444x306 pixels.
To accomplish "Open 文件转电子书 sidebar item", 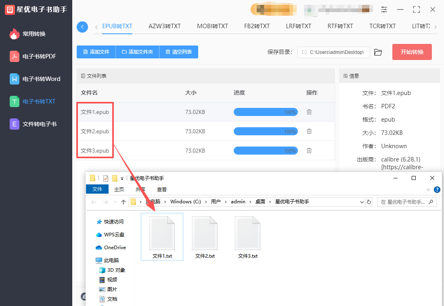I will [39, 124].
